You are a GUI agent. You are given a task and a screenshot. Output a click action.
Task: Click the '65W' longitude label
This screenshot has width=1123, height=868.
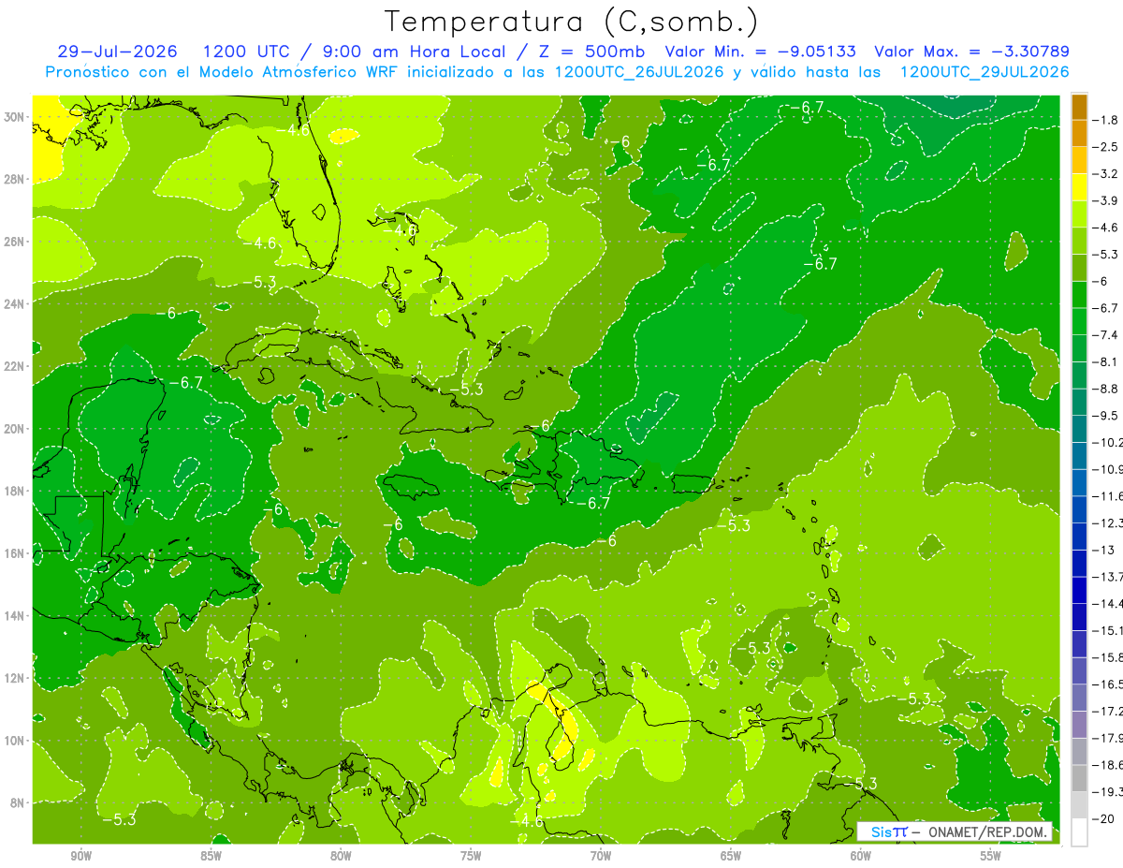(x=731, y=856)
